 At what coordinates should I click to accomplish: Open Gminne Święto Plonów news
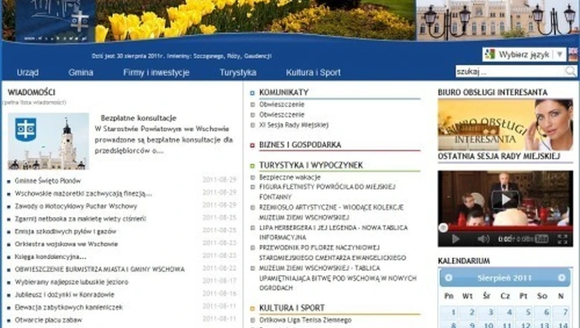click(48, 181)
